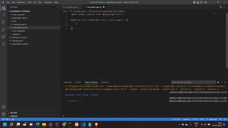Open the Explorer view in activity bar
This screenshot has width=228, height=128.
[x=4, y=8]
